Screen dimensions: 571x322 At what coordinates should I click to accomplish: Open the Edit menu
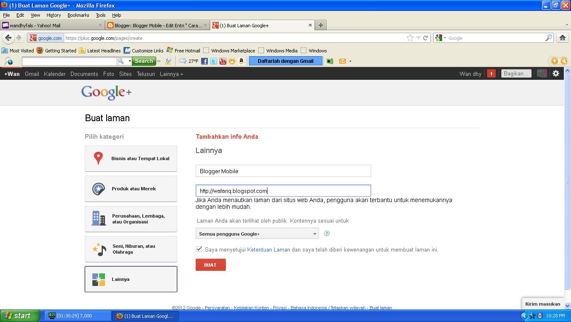coord(20,15)
